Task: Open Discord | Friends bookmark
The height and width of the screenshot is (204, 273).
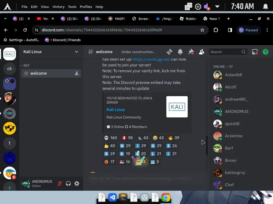Action: 63,40
